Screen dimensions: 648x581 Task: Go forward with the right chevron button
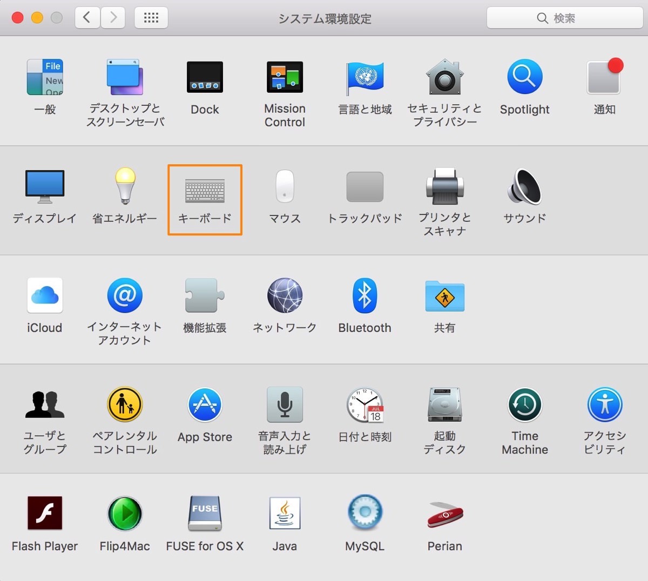[113, 18]
